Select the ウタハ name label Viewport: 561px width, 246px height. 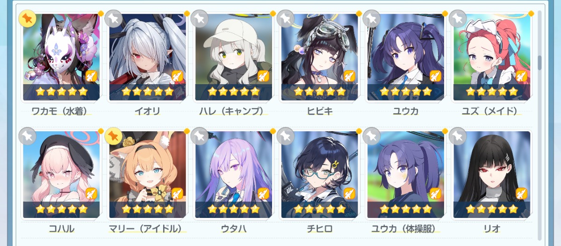tap(233, 229)
